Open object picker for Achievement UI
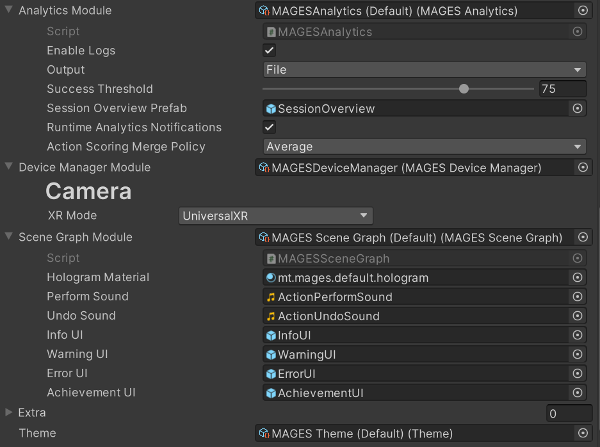Screen dimensions: 600x447 click(x=578, y=393)
